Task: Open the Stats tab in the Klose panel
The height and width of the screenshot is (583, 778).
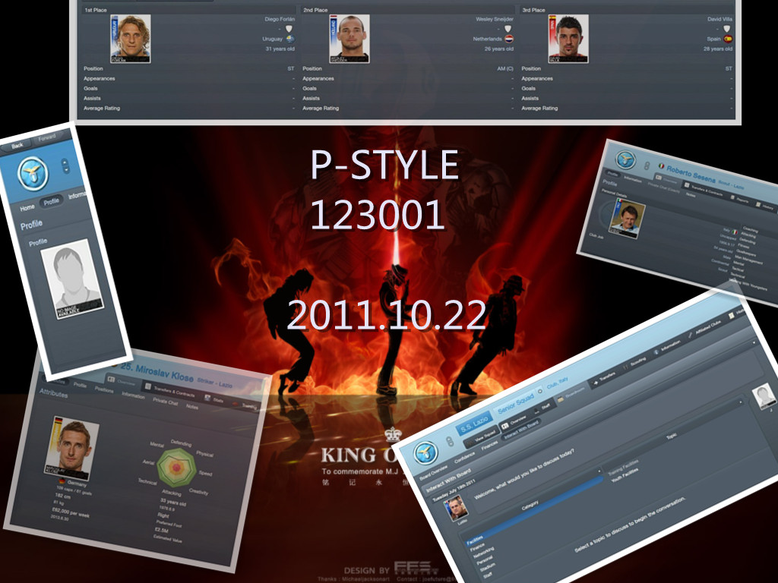Action: pos(214,399)
